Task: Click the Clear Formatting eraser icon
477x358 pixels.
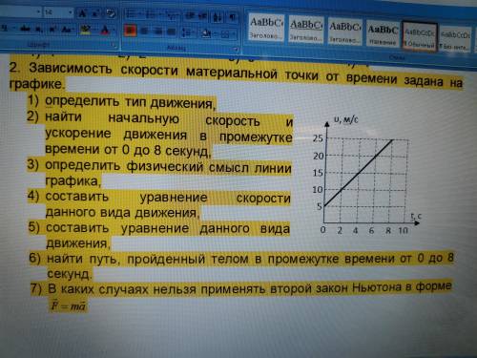Action: pos(111,13)
